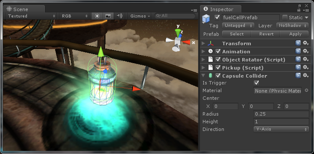This screenshot has width=314, height=154.
Task: Click the prefab Apply button
Action: point(295,34)
